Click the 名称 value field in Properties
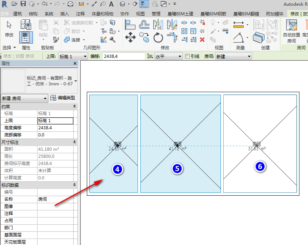308x245 pixels. tap(55, 199)
